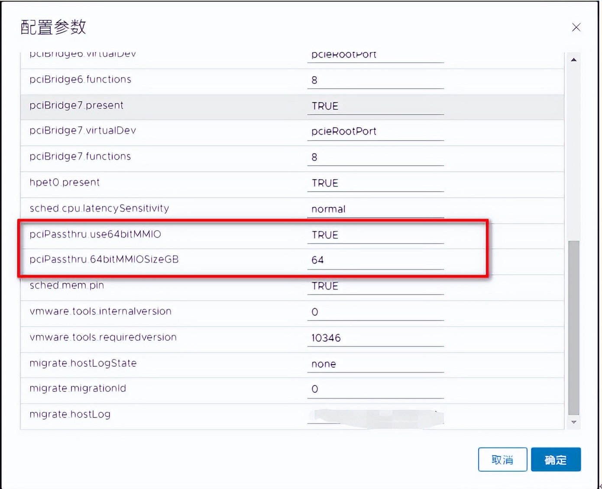Click the pciBridge6.functions value field
This screenshot has width=602, height=489.
pos(375,80)
